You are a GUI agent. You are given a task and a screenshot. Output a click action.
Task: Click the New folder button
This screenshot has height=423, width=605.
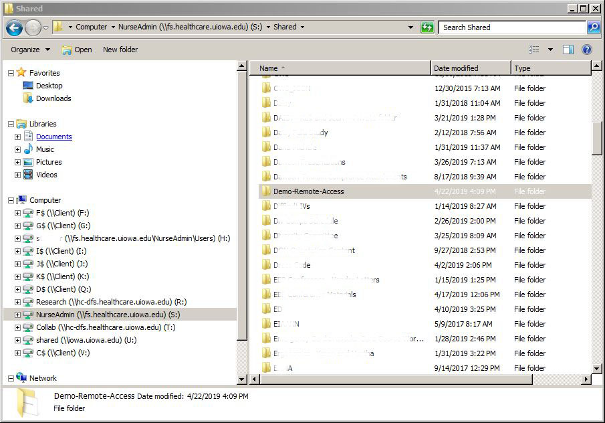click(x=120, y=50)
